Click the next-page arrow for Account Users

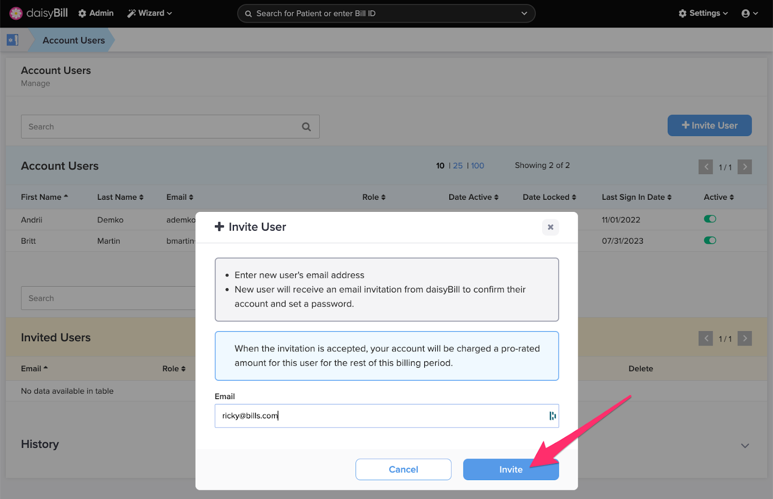click(x=744, y=166)
